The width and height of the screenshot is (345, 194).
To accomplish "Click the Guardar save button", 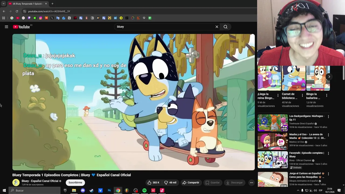I will tap(213, 182).
